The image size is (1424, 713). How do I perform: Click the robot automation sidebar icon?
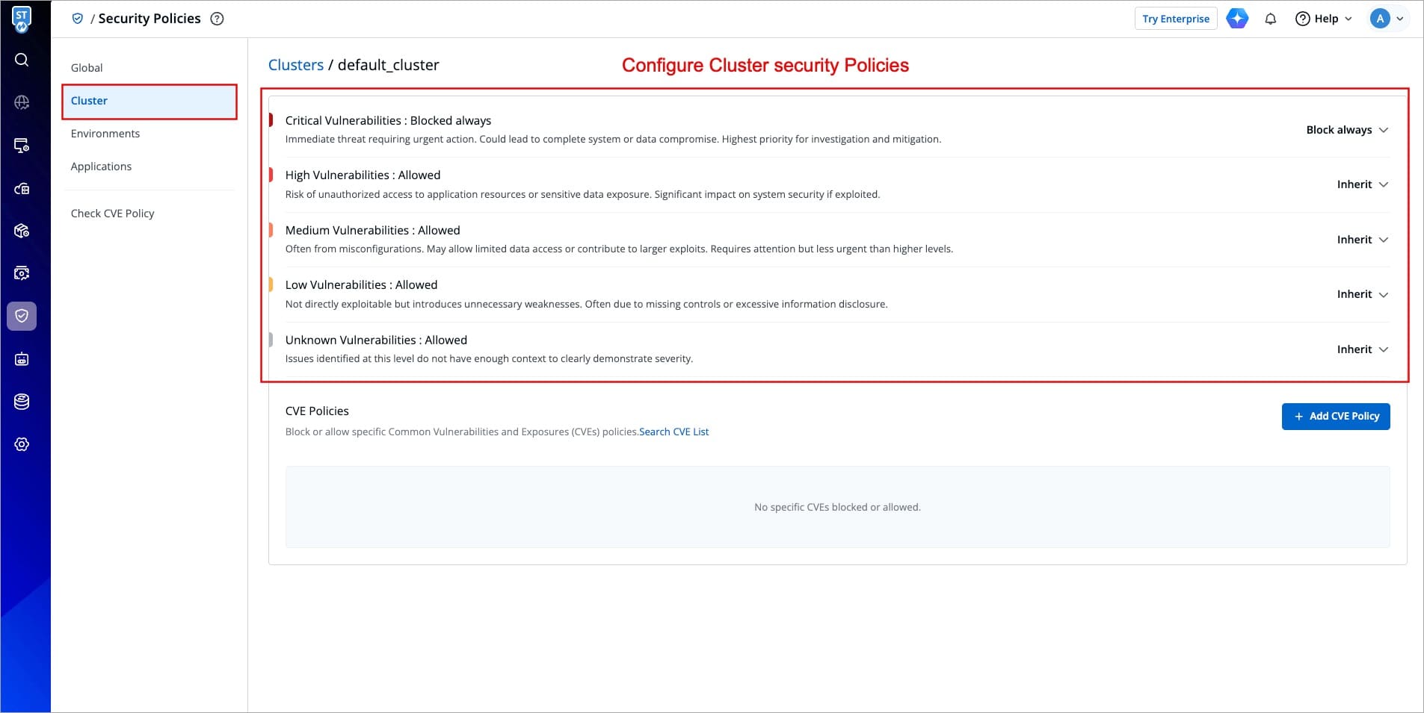coord(22,359)
